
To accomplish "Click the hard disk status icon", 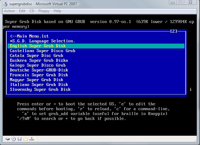I will 8,139.
